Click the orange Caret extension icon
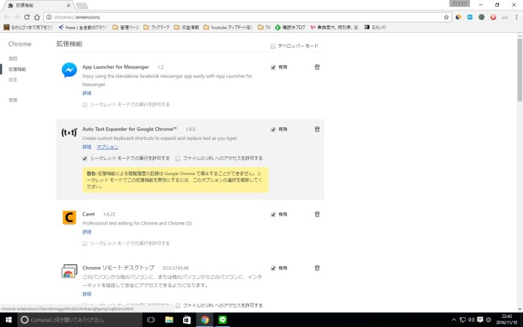Screen dimensions: 523x327 (69, 218)
